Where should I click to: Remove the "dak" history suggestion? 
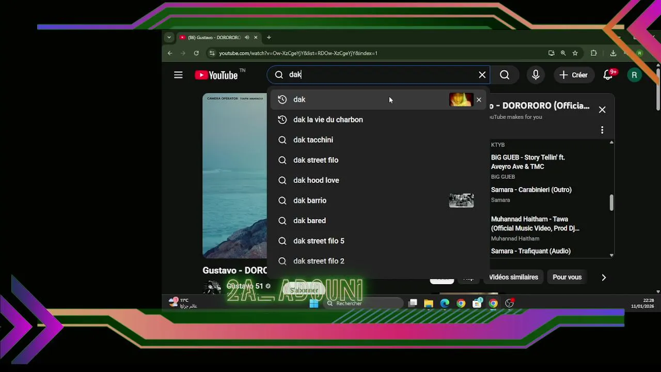coord(479,100)
